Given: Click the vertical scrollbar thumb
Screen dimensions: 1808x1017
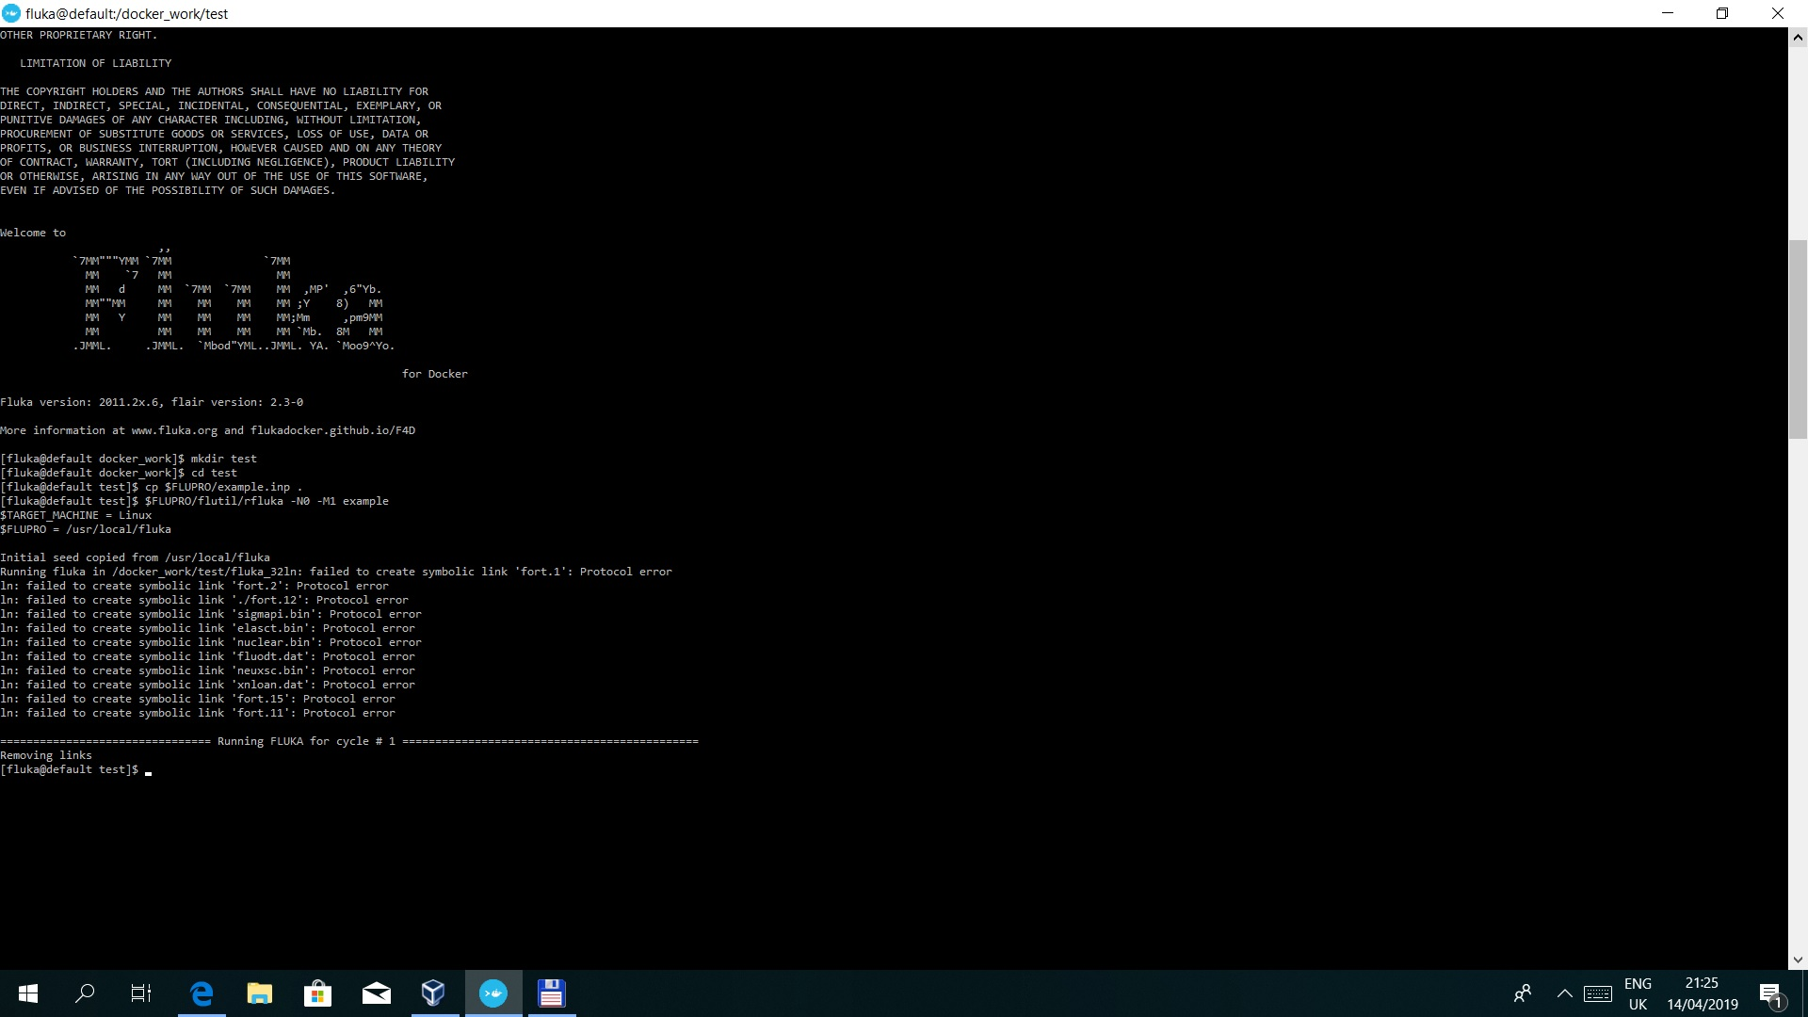Looking at the screenshot, I should click(1798, 339).
